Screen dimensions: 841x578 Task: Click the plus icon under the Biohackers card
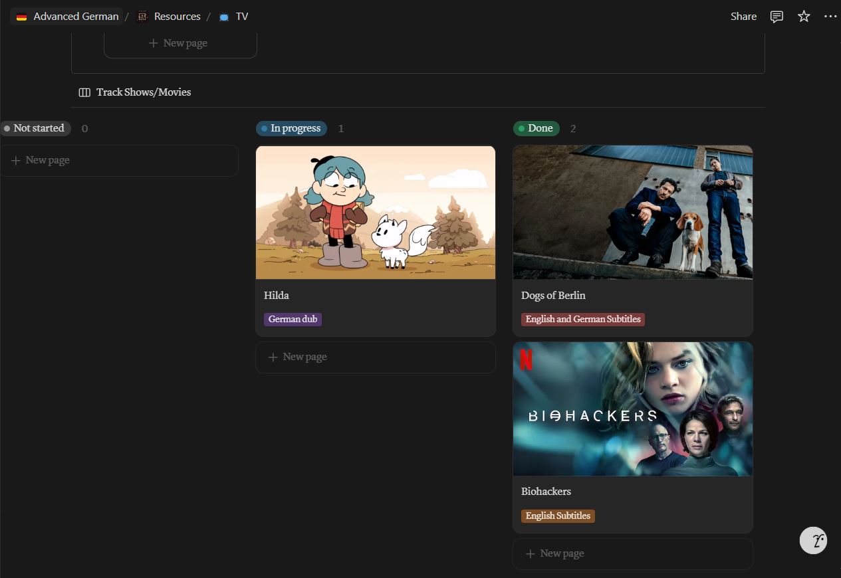pyautogui.click(x=530, y=553)
